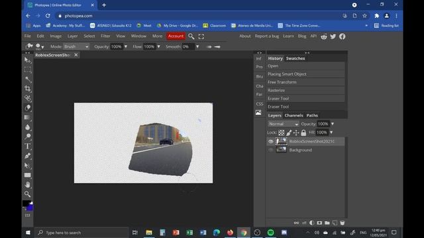Show the Background layer visibility

[271, 150]
